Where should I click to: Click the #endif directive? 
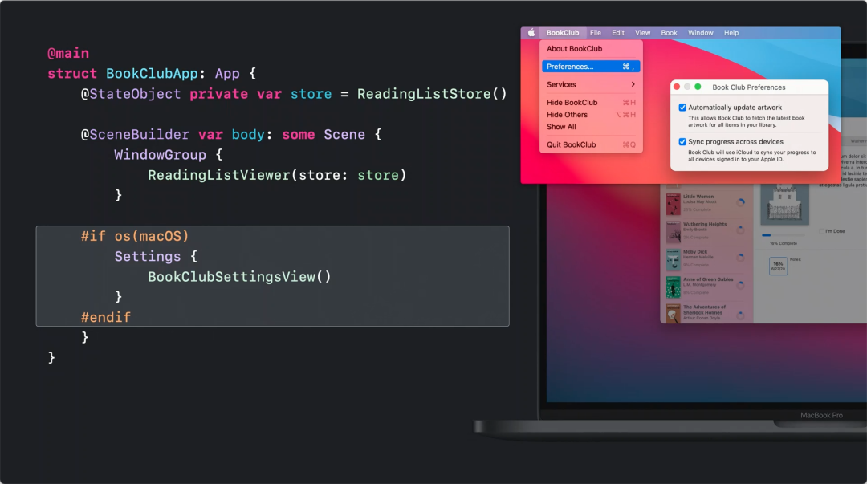pyautogui.click(x=106, y=318)
